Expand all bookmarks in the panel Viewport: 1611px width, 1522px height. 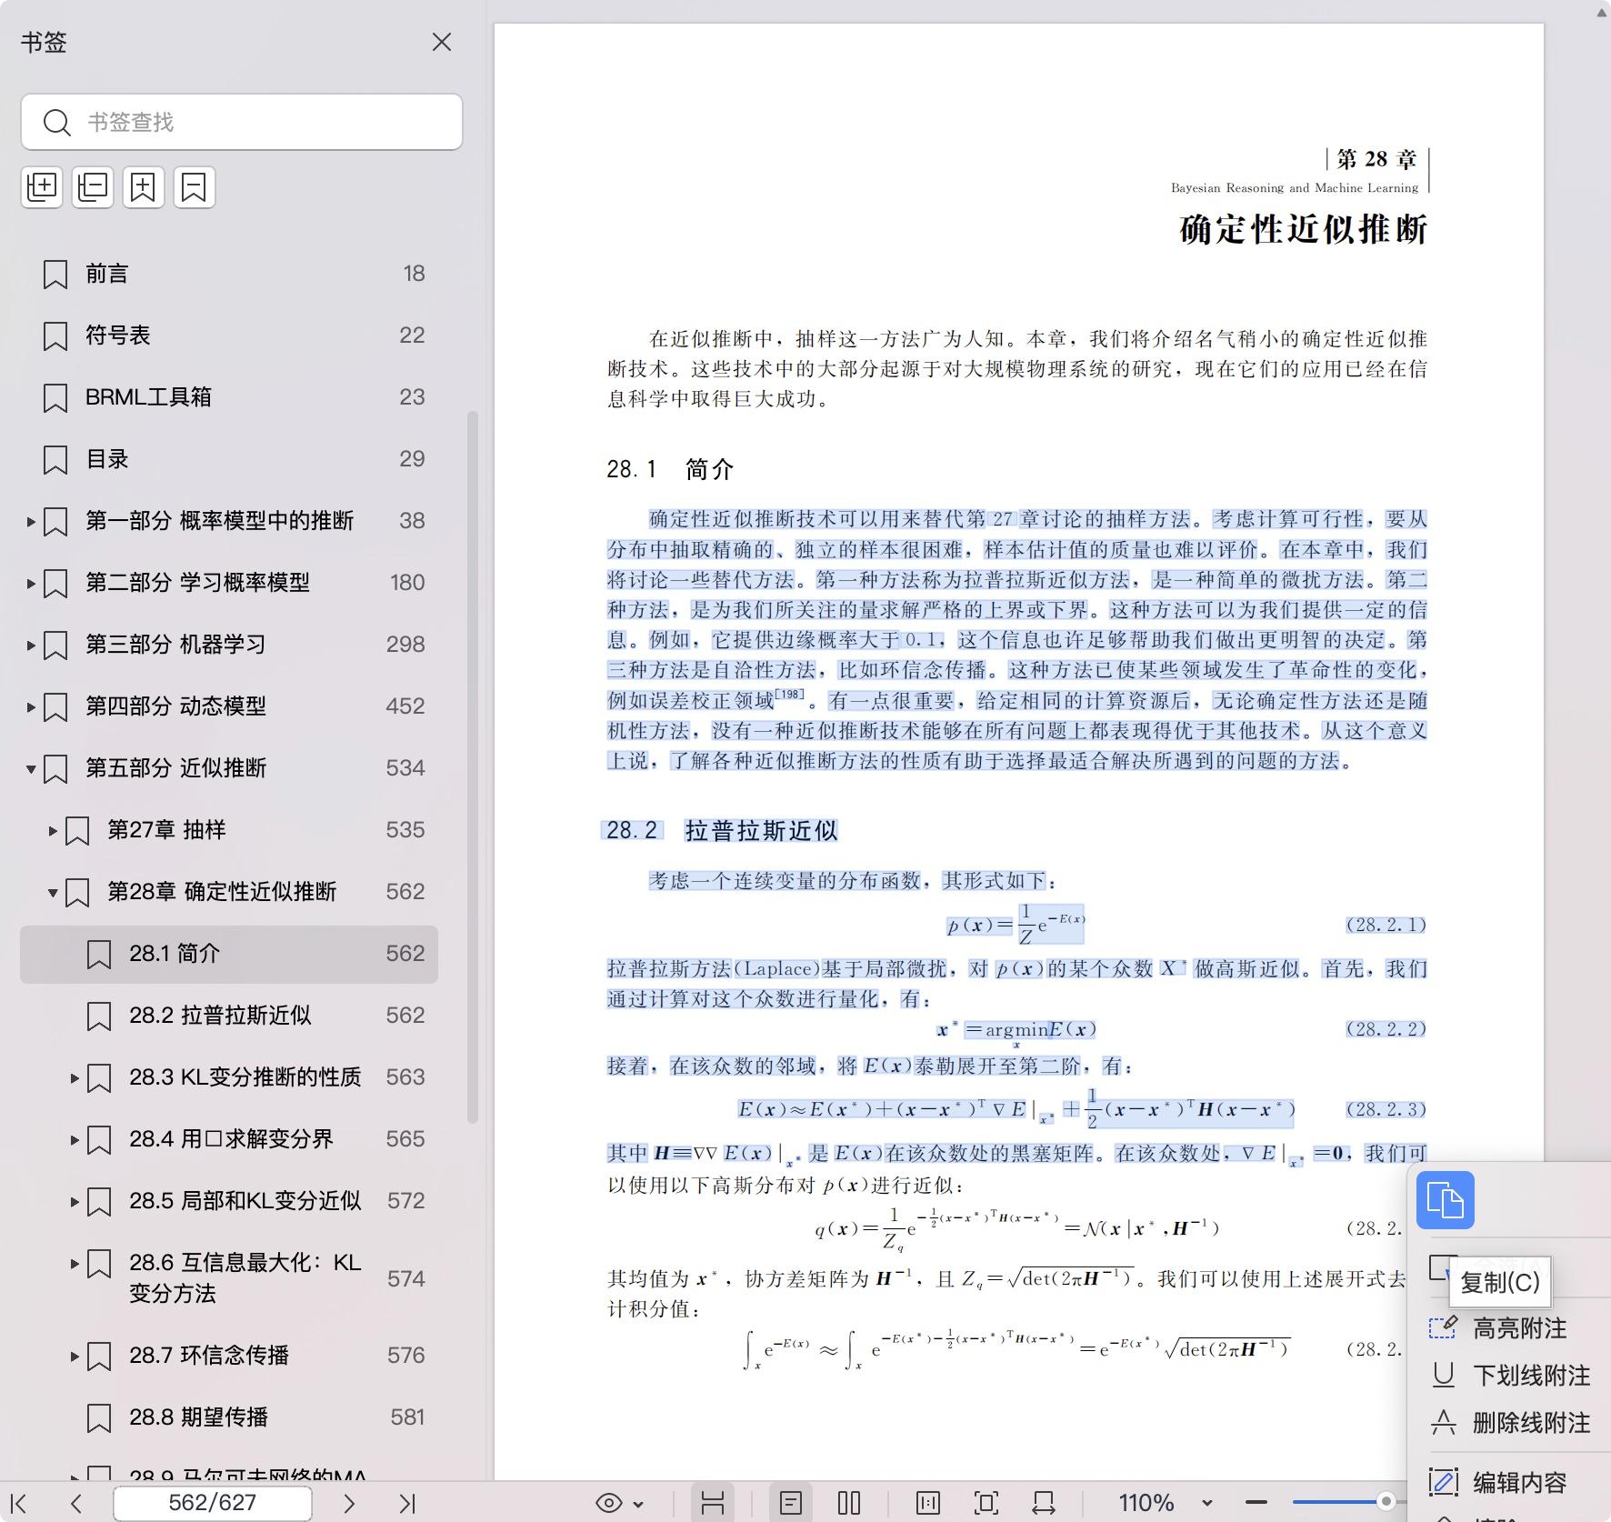[41, 186]
